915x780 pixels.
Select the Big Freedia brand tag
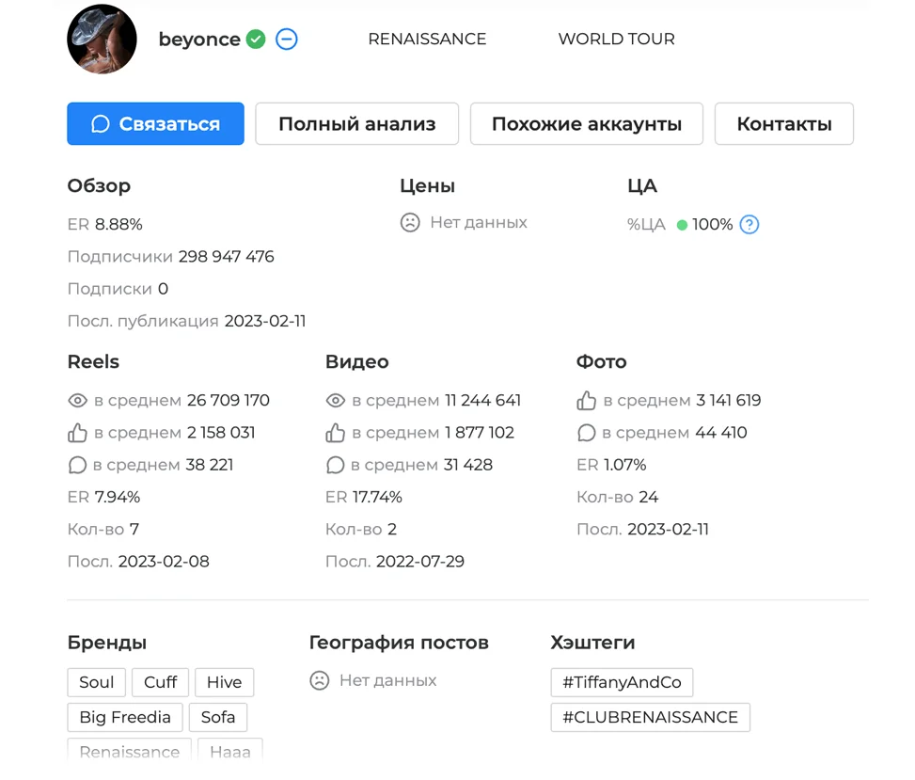(x=124, y=716)
